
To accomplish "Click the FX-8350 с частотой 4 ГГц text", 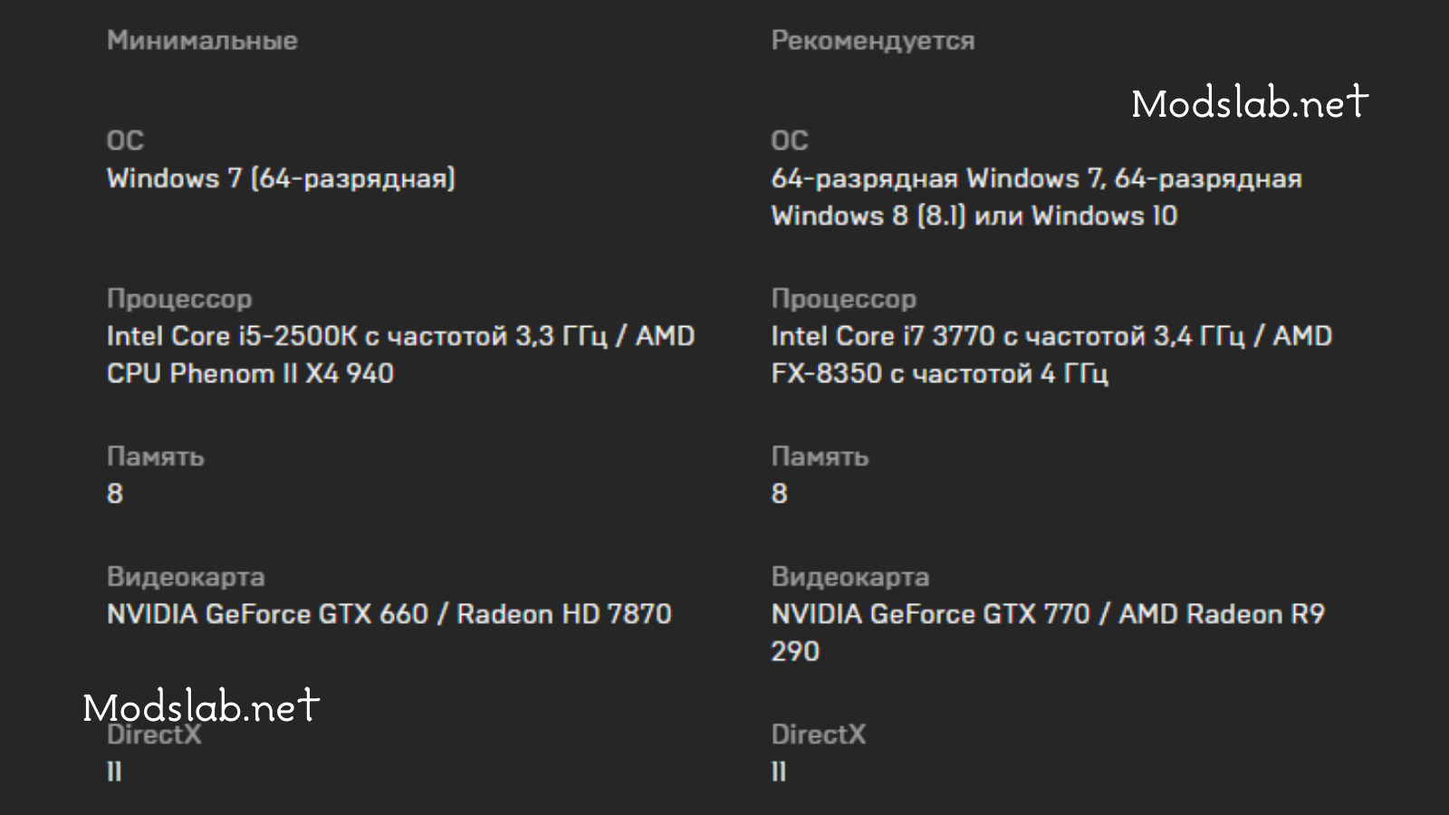I will point(939,373).
